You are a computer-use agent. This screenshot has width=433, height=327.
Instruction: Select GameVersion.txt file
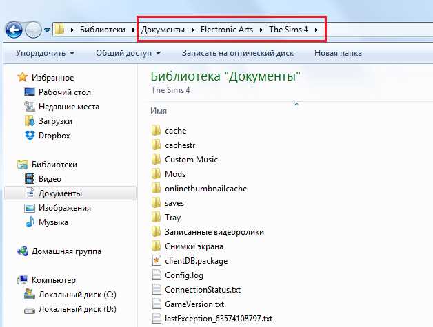[x=188, y=304]
